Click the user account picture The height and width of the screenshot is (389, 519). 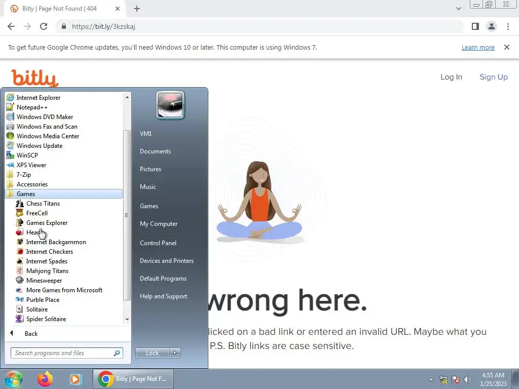pyautogui.click(x=170, y=105)
